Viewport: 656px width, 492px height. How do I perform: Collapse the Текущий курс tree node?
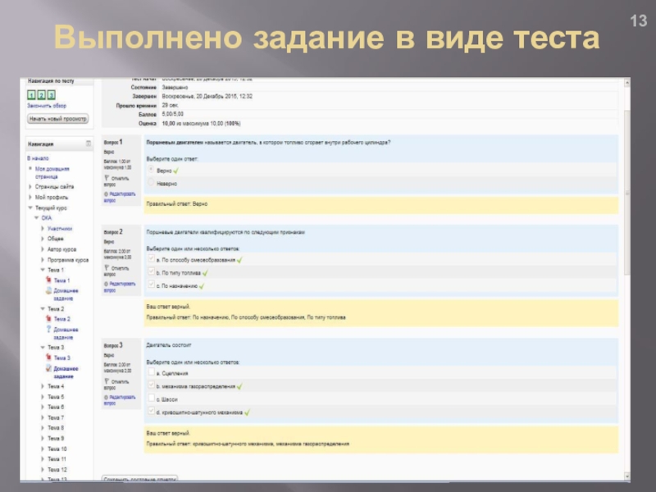click(x=30, y=208)
